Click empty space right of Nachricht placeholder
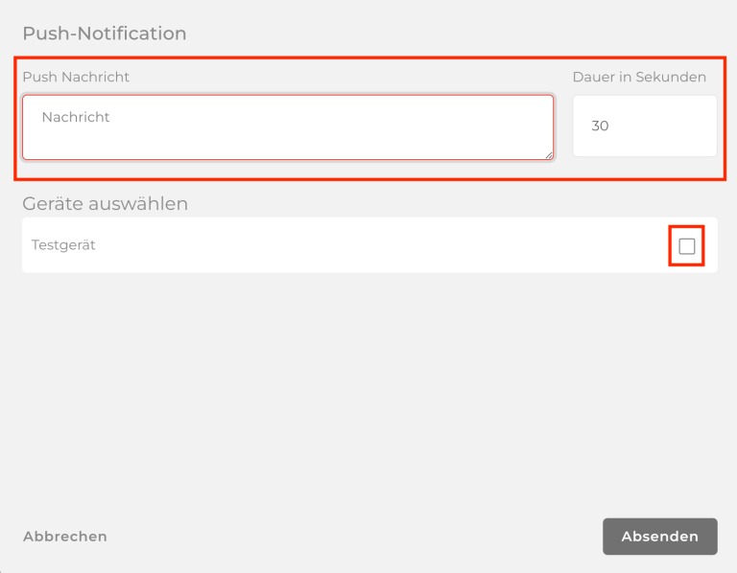737x573 pixels. pos(336,117)
